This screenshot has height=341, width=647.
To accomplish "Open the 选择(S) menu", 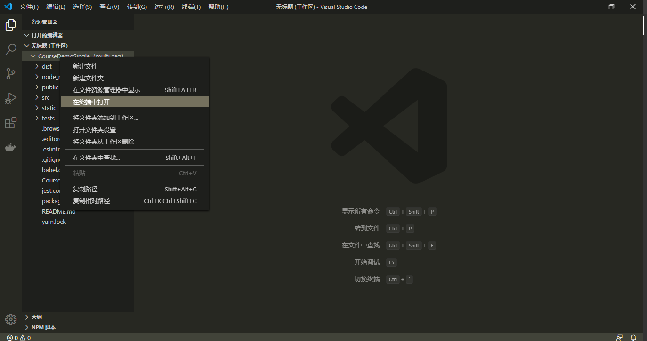I will tap(82, 7).
